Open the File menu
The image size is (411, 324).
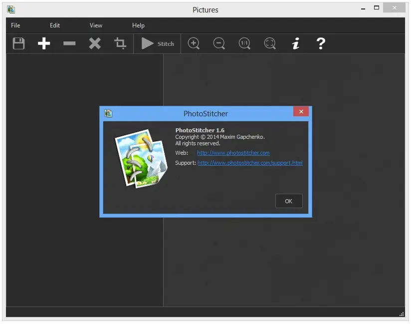point(15,25)
